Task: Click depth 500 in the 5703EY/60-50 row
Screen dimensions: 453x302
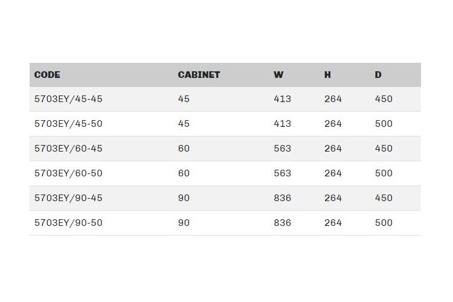Action: tap(384, 173)
